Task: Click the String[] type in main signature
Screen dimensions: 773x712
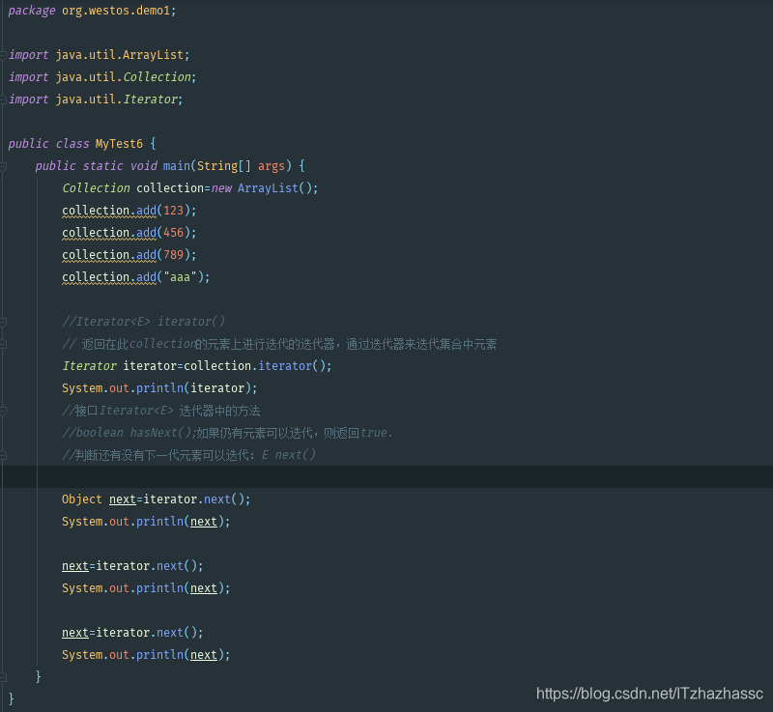Action: [x=224, y=166]
